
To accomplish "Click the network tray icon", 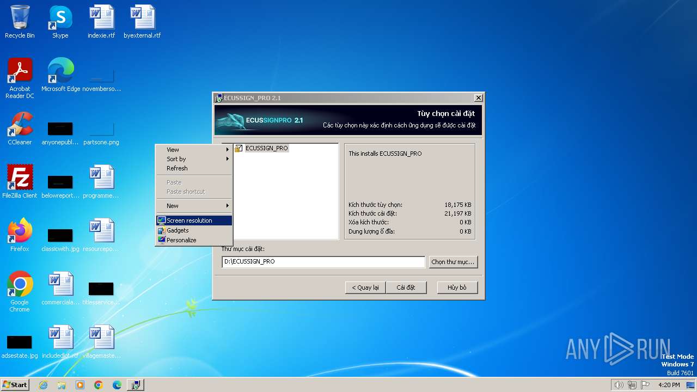I will click(632, 385).
